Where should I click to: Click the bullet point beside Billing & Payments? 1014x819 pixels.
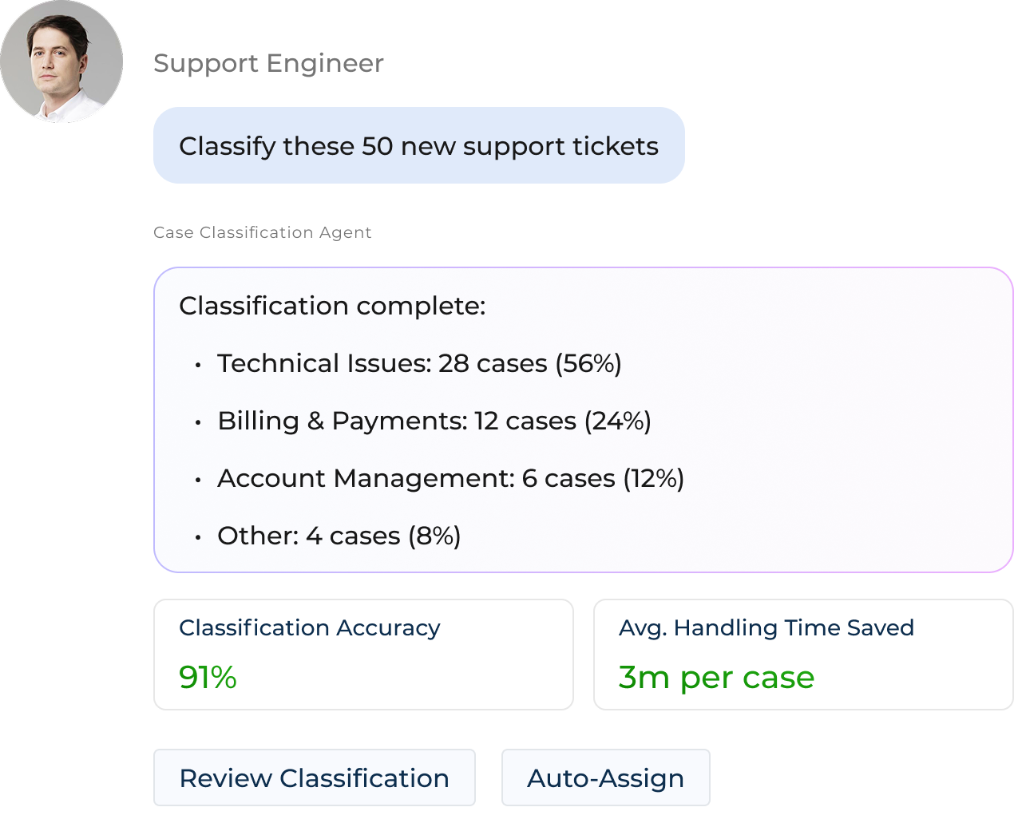point(198,422)
